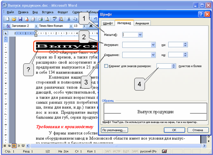Screen dimensions: 213x155
Task: Confirm the dialog with OK
Action: click(x=174, y=130)
